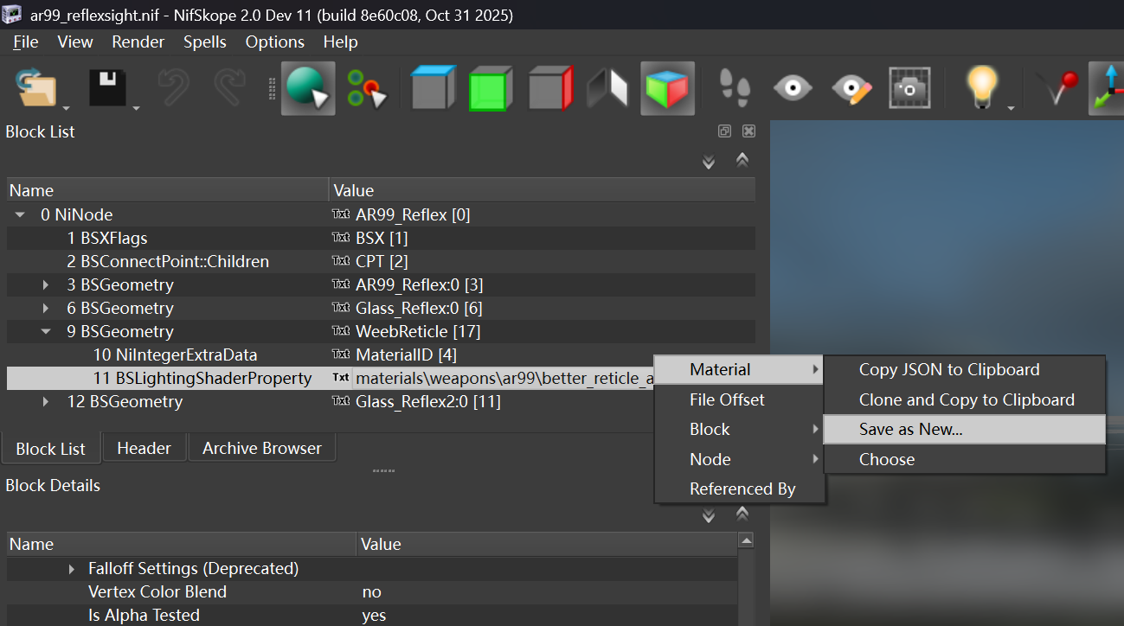This screenshot has width=1124, height=626.
Task: Click the Block List Value column header
Action: coord(542,190)
